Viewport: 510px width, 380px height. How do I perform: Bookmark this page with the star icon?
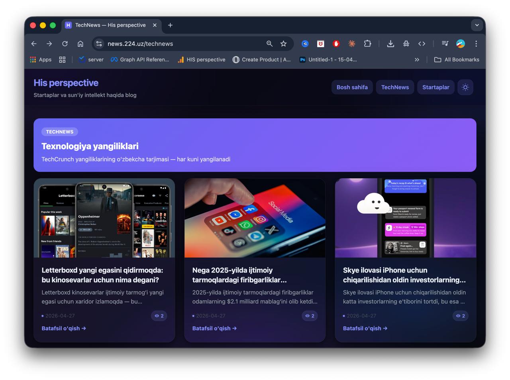(x=283, y=44)
